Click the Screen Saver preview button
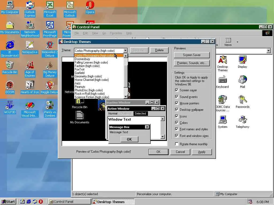 [192, 55]
